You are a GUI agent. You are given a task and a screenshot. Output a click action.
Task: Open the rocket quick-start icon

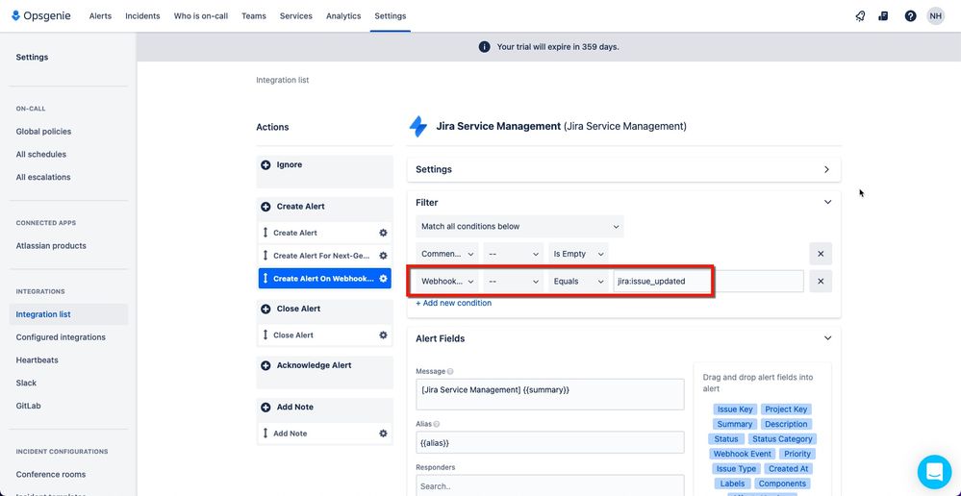(860, 16)
